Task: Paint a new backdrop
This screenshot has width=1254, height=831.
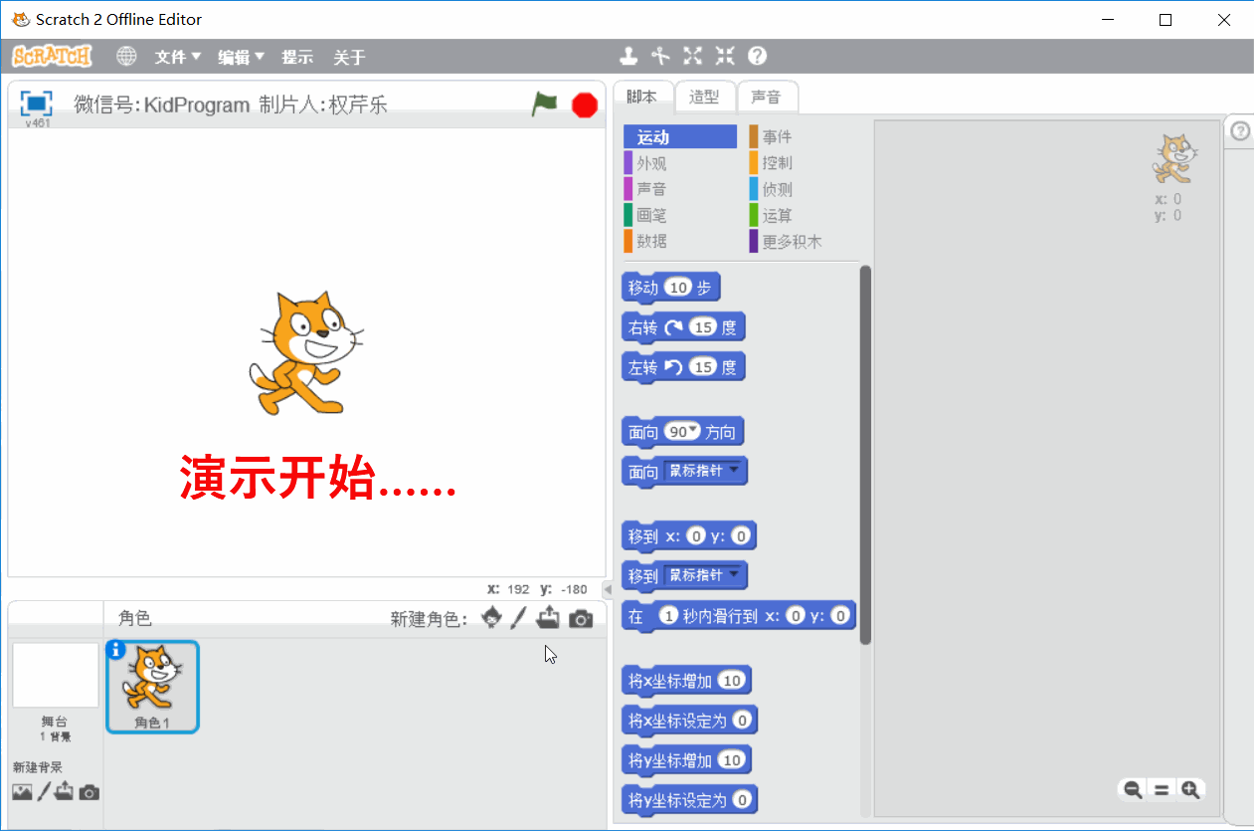Action: 43,792
